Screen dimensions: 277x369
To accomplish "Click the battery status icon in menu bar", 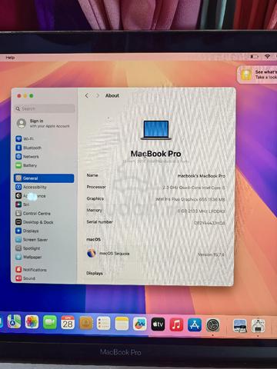I will click(254, 56).
